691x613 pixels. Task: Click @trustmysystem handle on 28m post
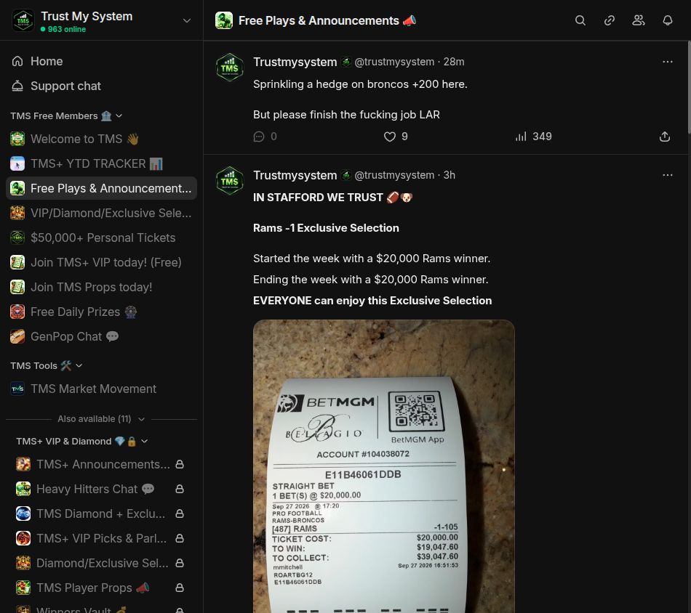[x=394, y=62]
